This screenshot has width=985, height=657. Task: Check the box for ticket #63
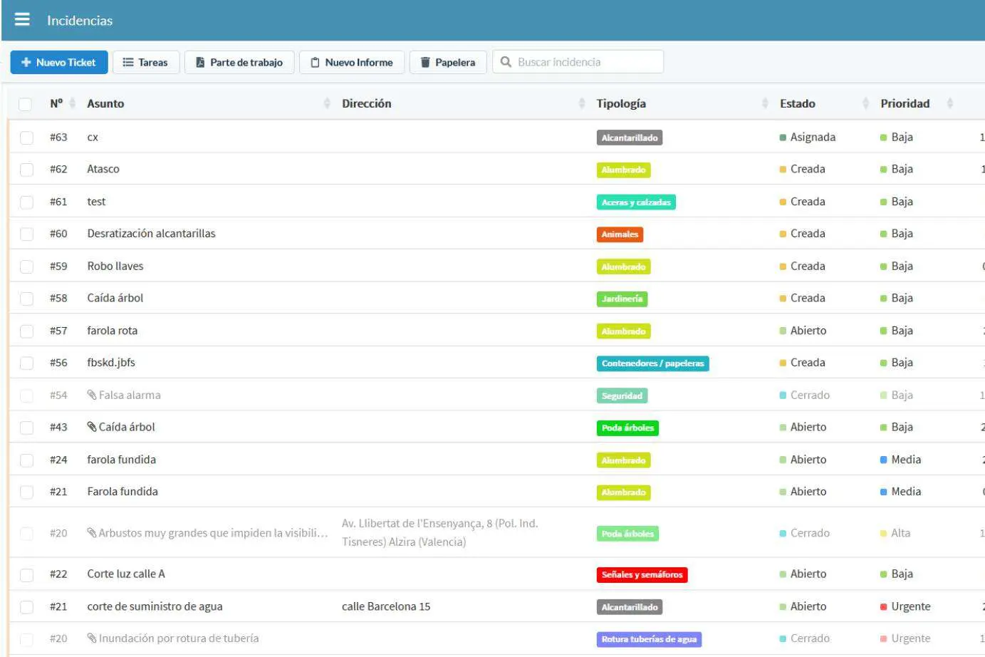pyautogui.click(x=27, y=138)
